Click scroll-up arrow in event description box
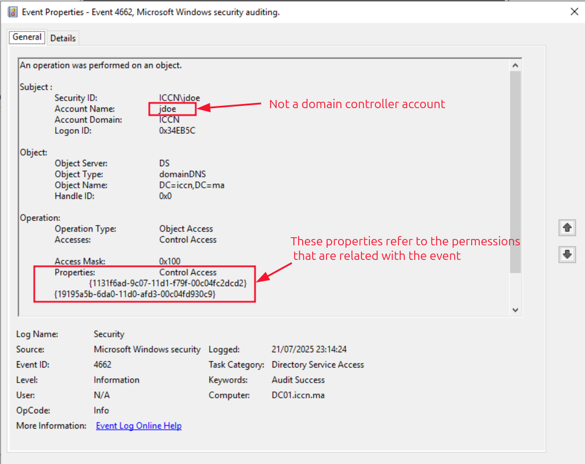Image resolution: width=585 pixels, height=464 pixels. [x=515, y=66]
